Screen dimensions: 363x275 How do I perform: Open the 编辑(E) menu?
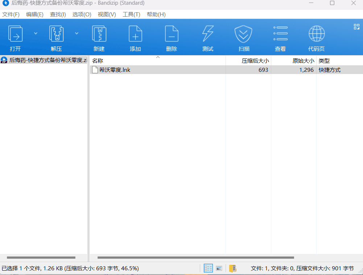(35, 15)
